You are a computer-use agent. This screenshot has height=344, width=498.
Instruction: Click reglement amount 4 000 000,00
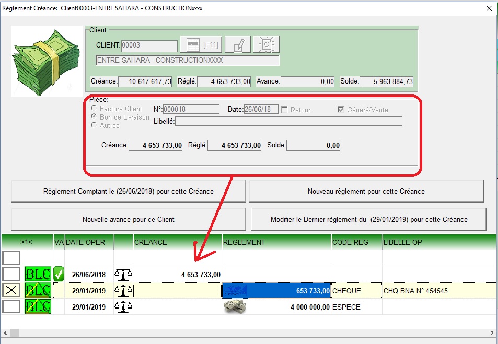(310, 307)
